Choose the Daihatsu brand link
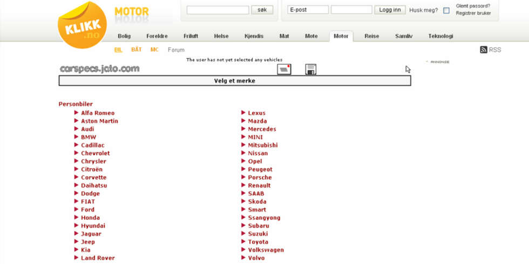529x264 pixels. 94,185
